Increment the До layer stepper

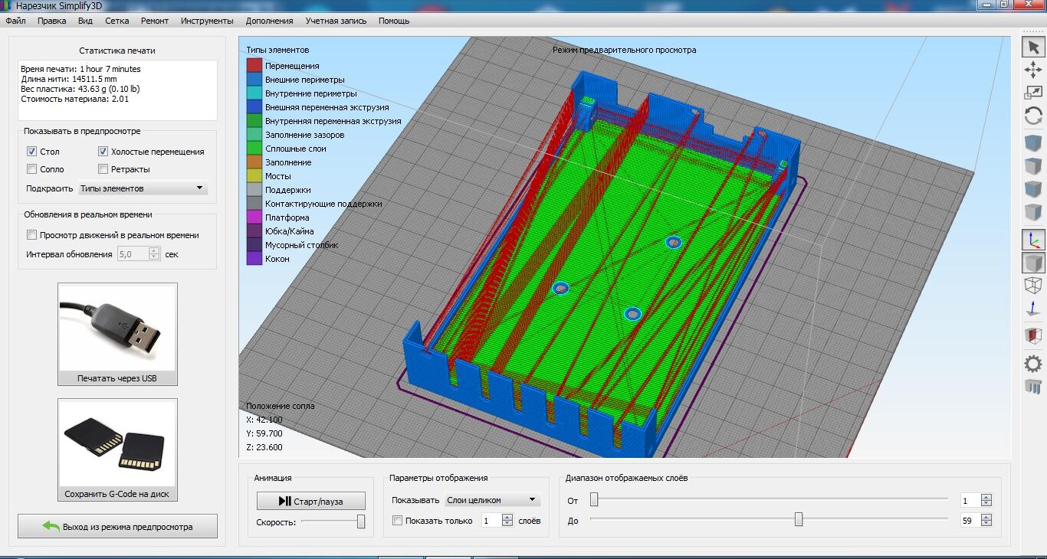coord(986,518)
